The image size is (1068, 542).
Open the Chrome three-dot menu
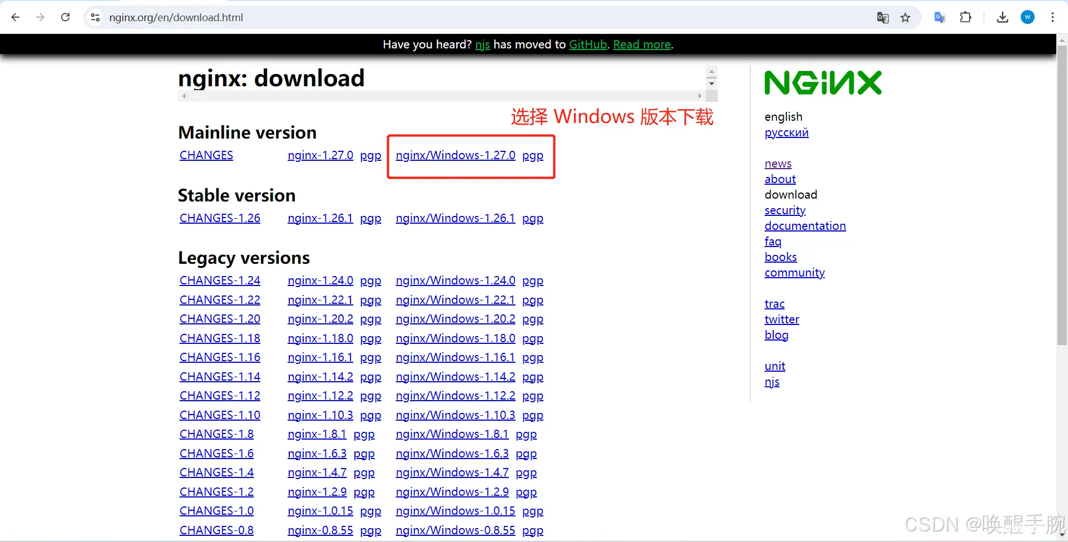[x=1052, y=17]
